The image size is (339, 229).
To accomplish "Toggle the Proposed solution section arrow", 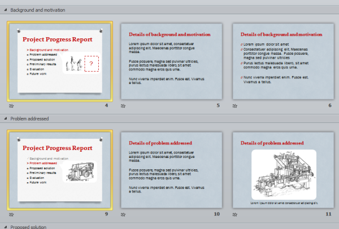I will 5,227.
